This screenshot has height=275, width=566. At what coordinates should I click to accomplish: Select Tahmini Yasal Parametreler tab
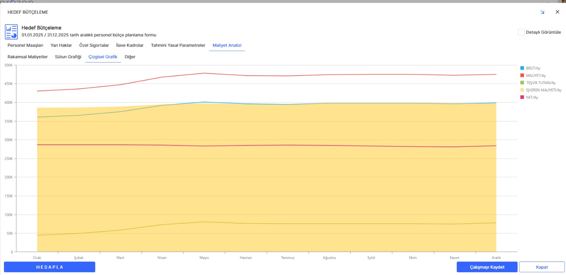(x=178, y=45)
